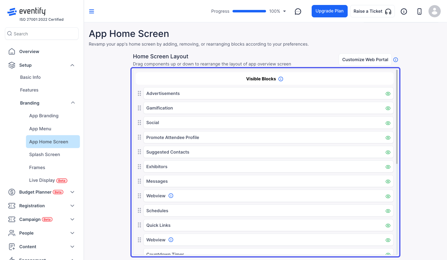The image size is (447, 260).
Task: Grab the drag handle for Schedules
Action: point(139,211)
